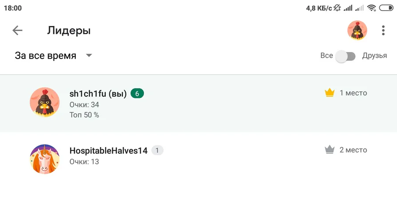Toggle the Все/Друзья switch
397x223 pixels.
coord(345,56)
